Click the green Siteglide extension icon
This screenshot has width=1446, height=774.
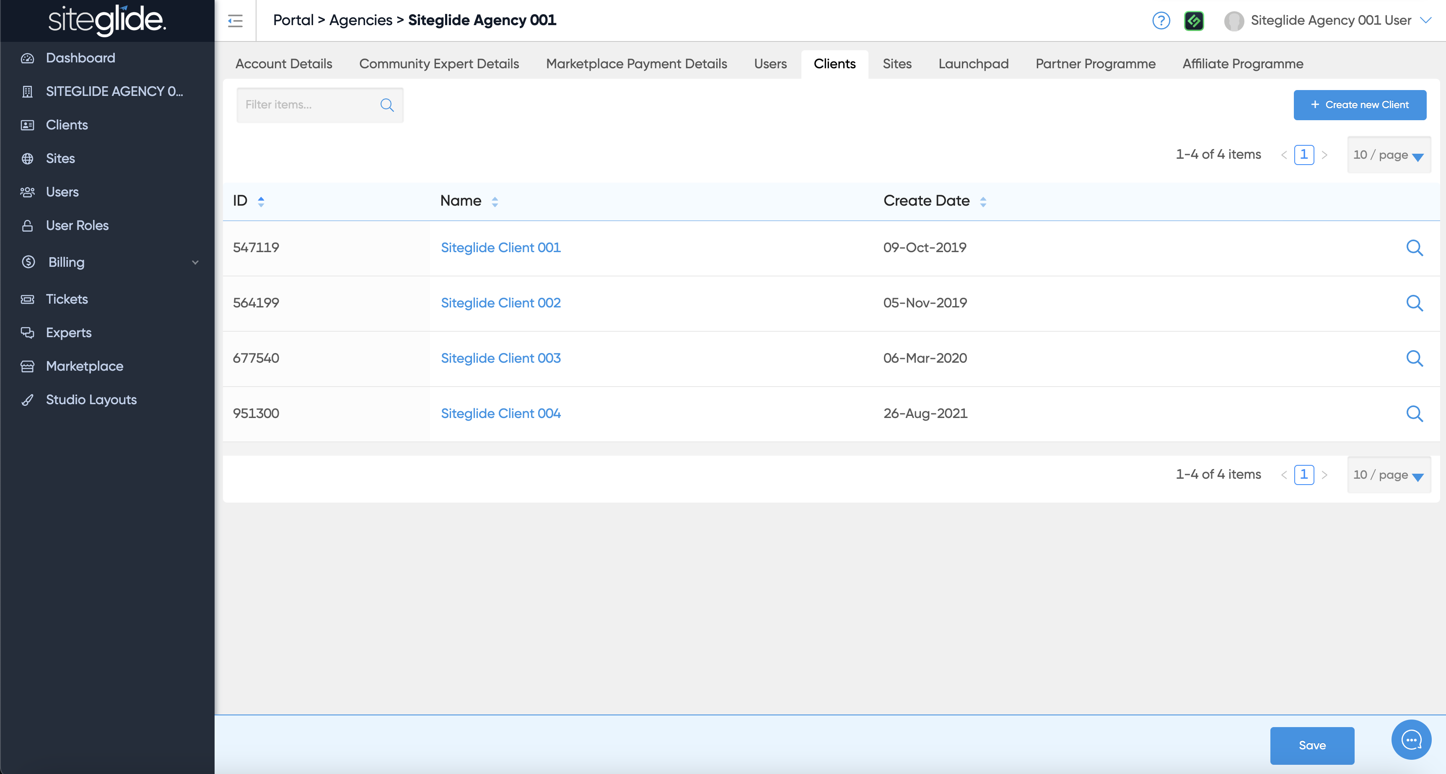click(1193, 21)
